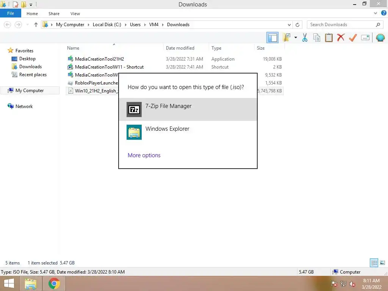
Task: Click More options link
Action: [144, 155]
